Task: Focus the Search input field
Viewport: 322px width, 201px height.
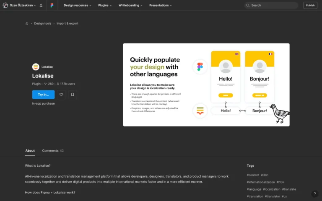Action: (271, 5)
